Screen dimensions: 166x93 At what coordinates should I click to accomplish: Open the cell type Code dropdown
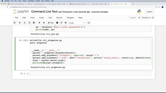[x=77, y=23]
